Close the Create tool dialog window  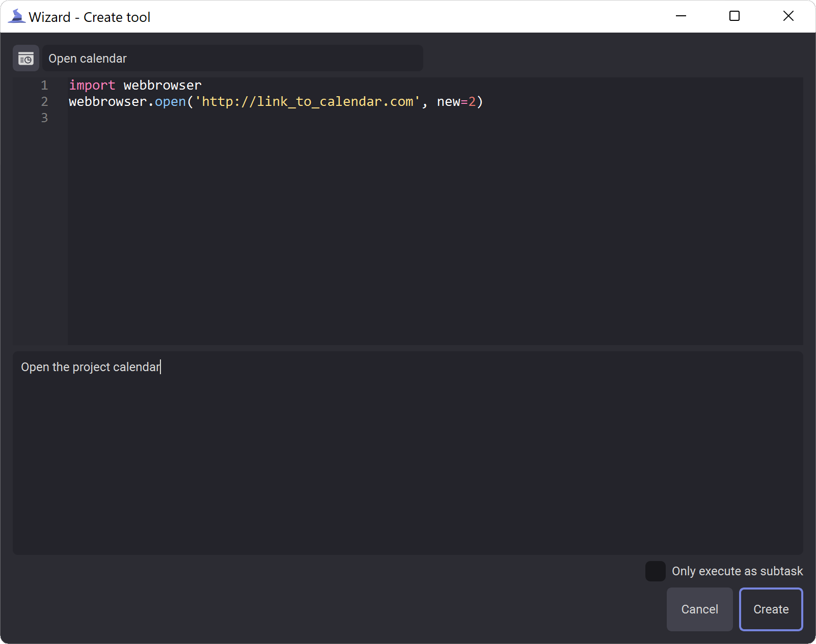(x=788, y=16)
